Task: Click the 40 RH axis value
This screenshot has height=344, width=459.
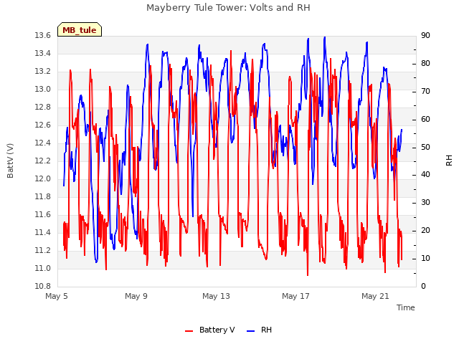Action: (x=425, y=175)
